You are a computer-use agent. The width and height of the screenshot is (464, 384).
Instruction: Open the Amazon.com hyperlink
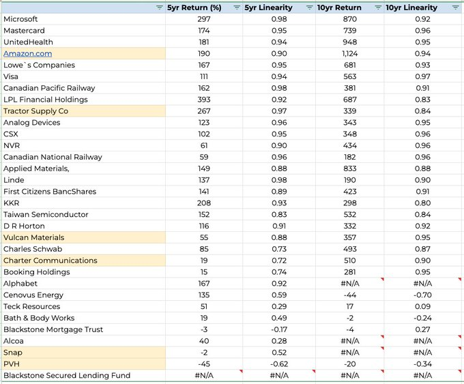28,54
